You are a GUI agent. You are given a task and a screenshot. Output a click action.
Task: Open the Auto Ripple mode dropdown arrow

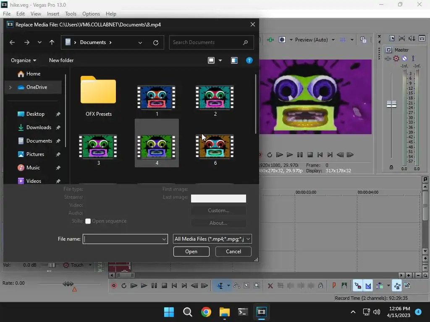388,286
